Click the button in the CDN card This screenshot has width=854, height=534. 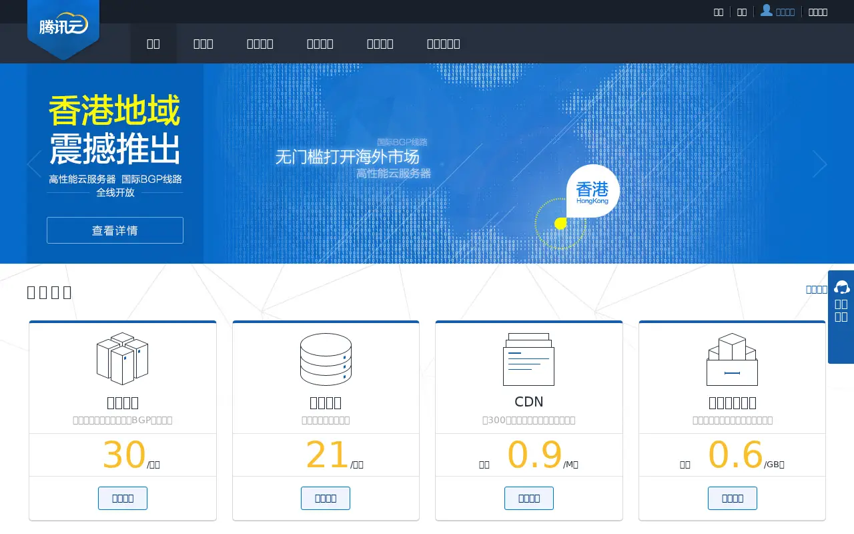click(529, 498)
